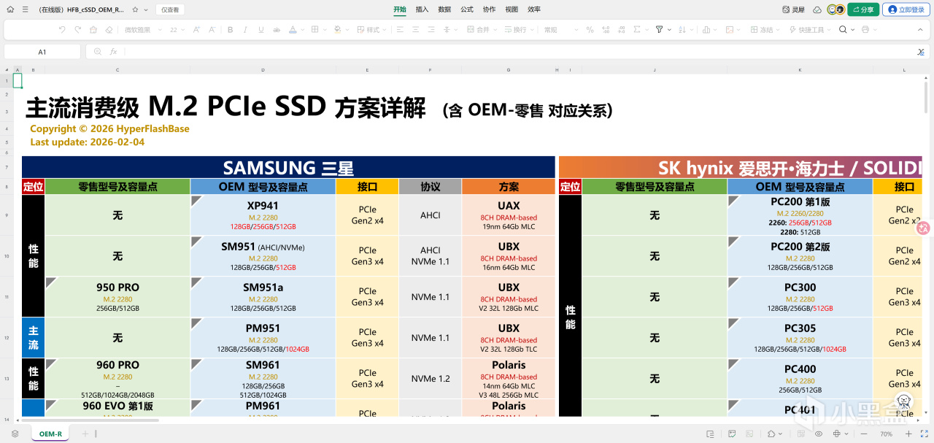This screenshot has width=934, height=443.
Task: Click the zoom out minus icon
Action: 864,434
